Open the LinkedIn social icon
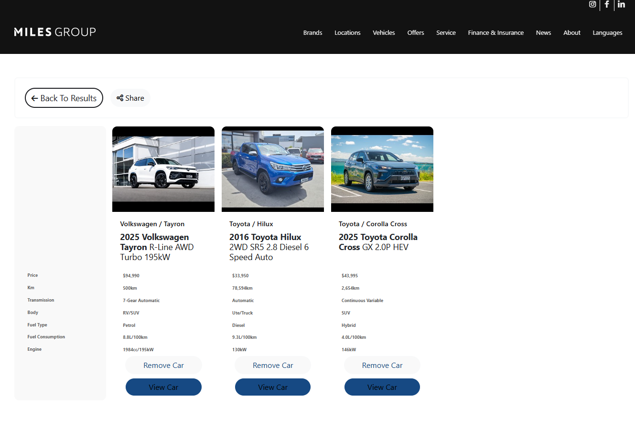 (x=621, y=4)
